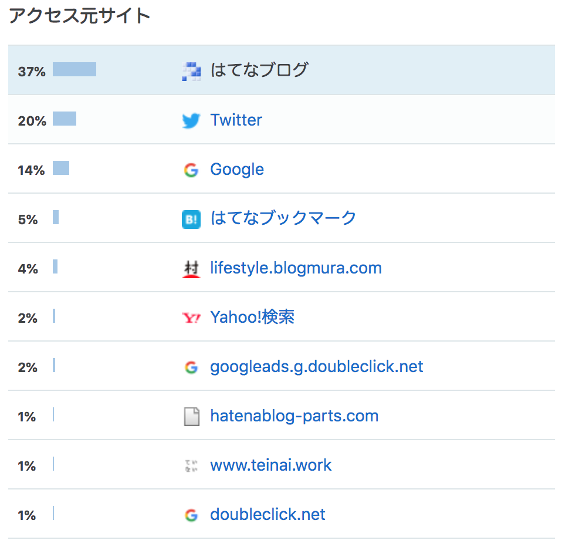The image size is (562, 547).
Task: Click the Google icon beside googleads.g.doubleclick.net
Action: tap(191, 367)
